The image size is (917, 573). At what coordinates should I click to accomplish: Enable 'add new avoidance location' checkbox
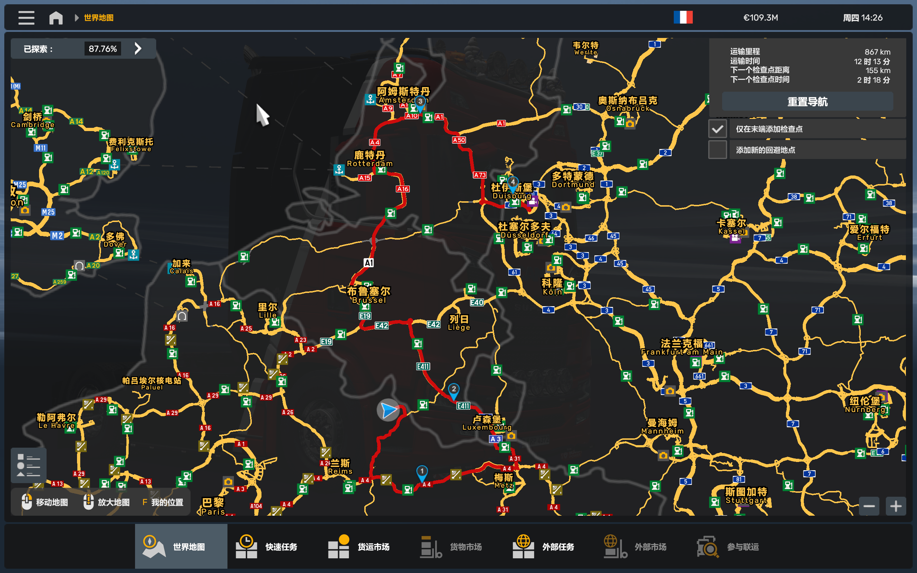[717, 150]
